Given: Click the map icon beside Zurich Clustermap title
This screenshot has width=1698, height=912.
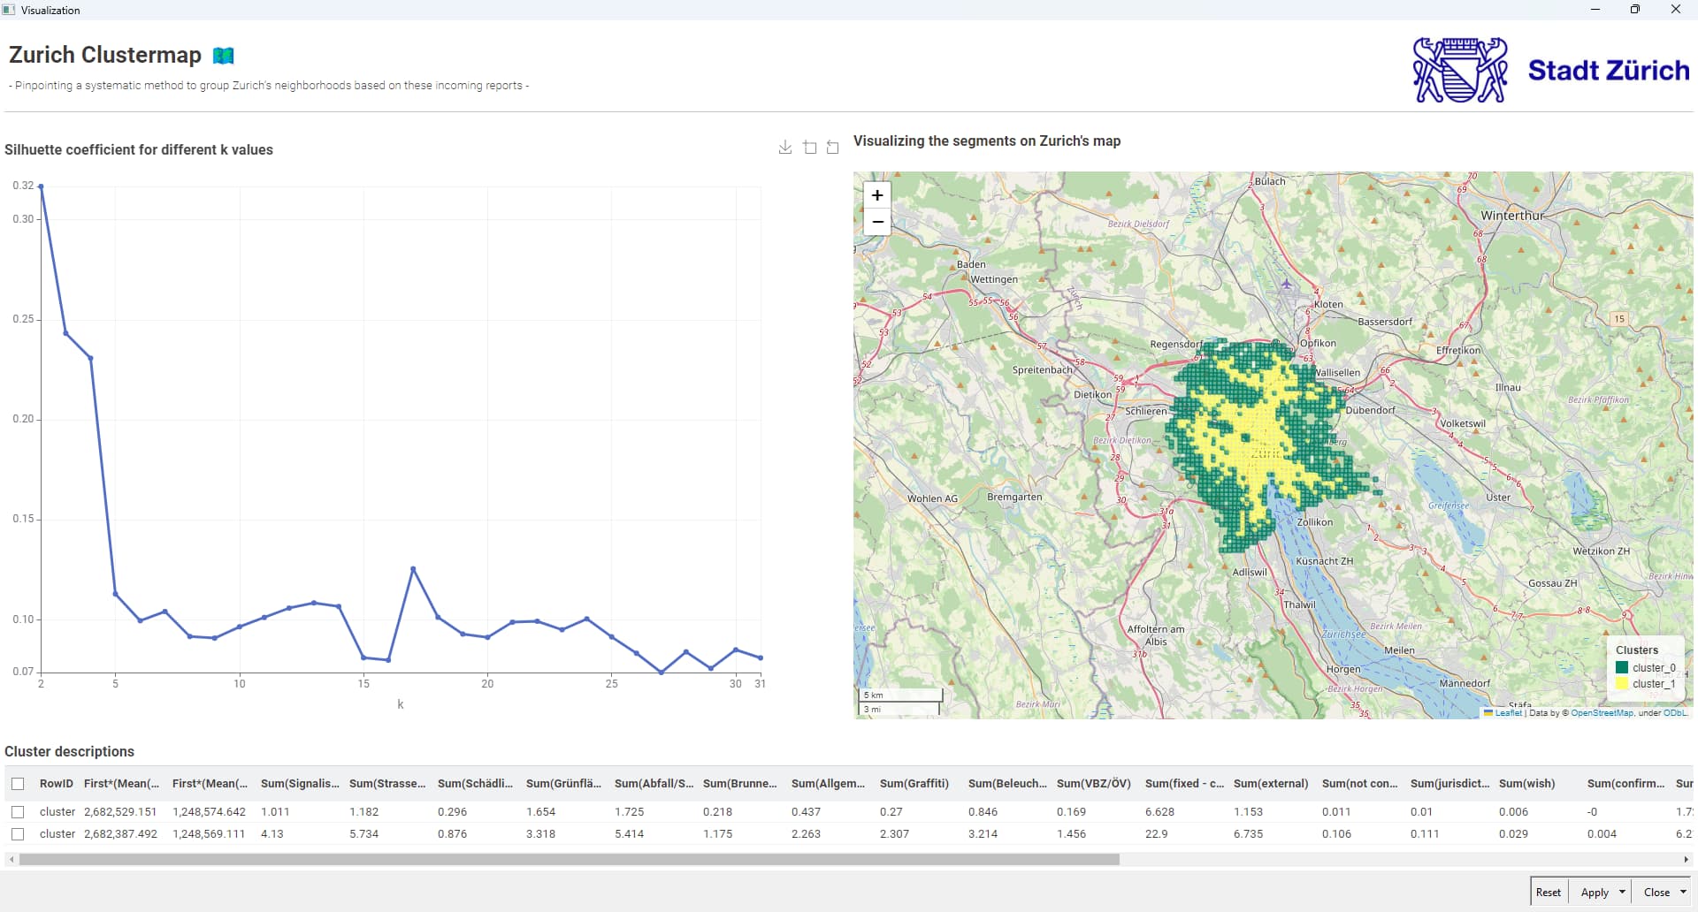Looking at the screenshot, I should click(x=224, y=56).
